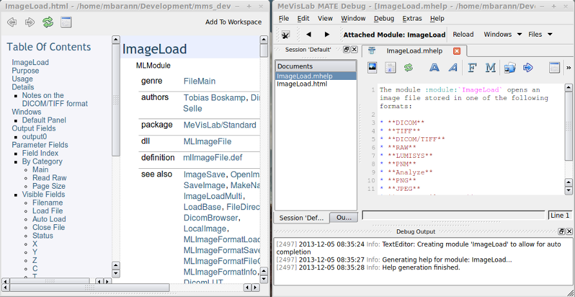Open the Default Panel contents link

click(44, 120)
